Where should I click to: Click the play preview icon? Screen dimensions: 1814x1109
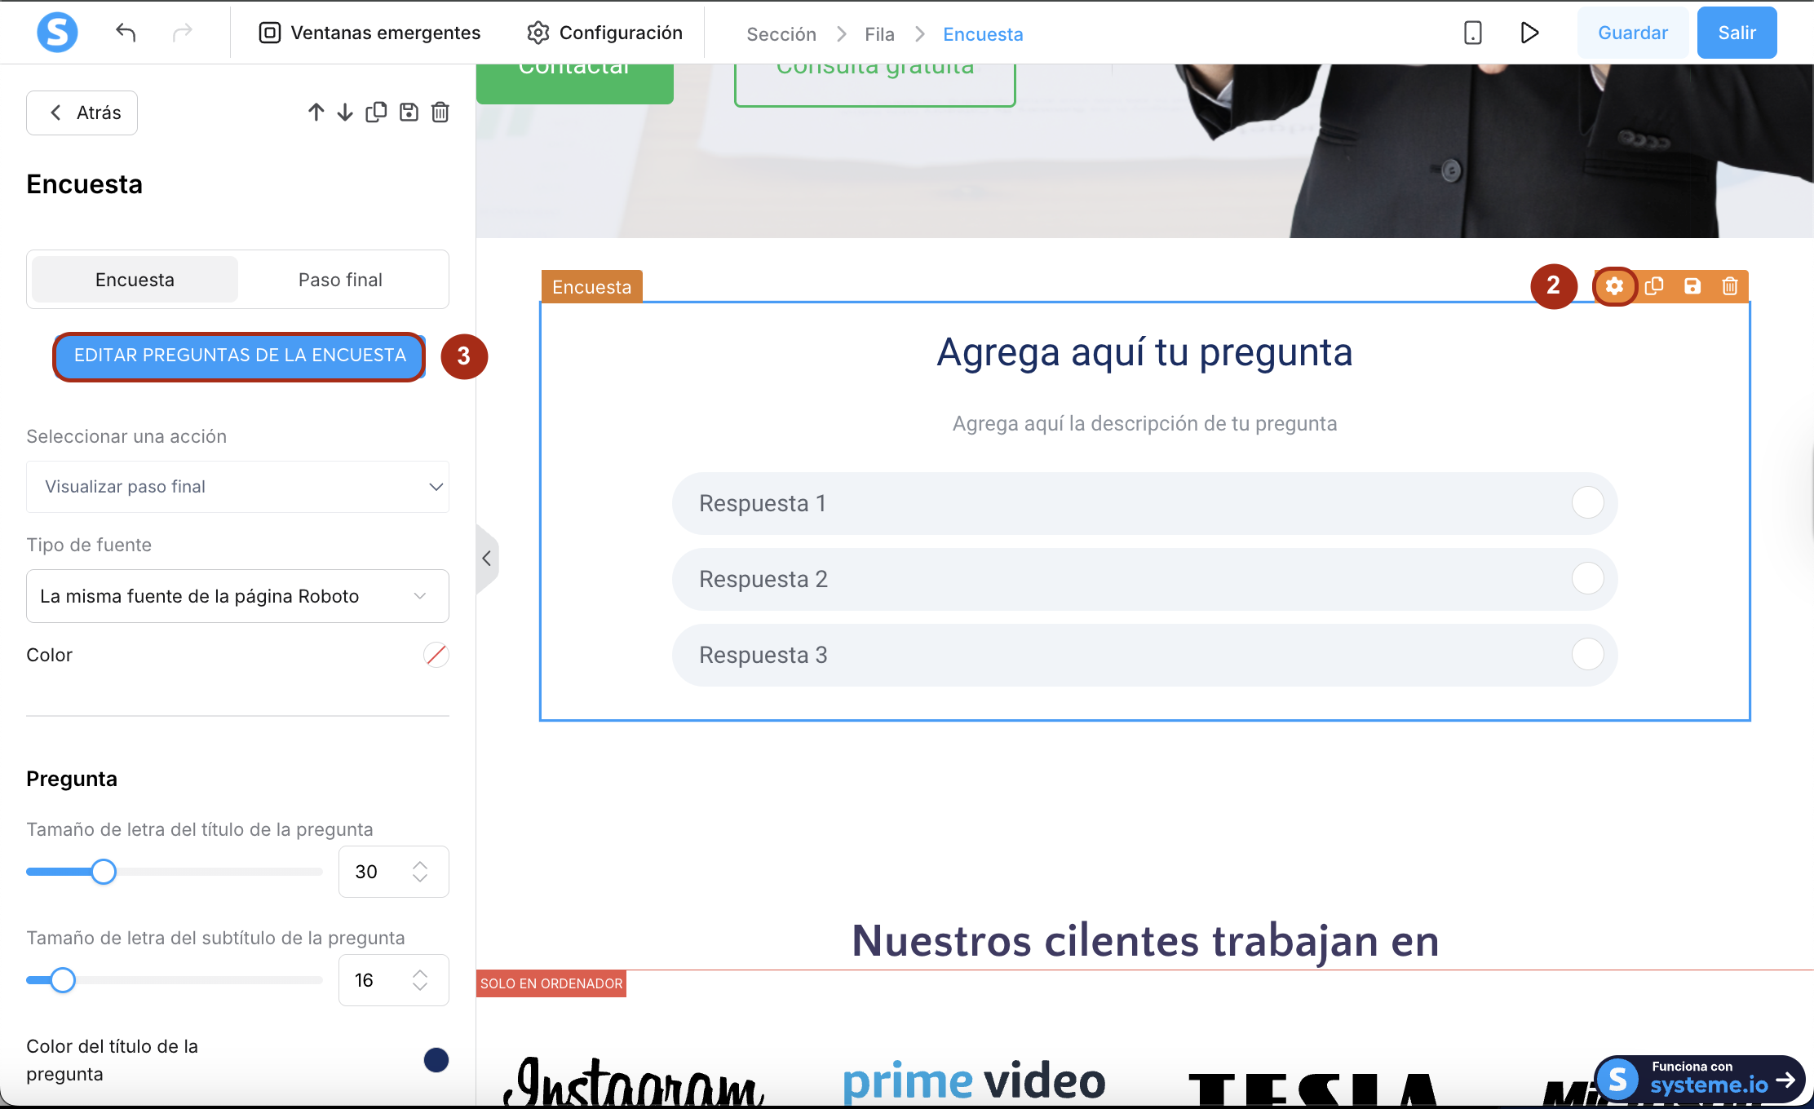click(x=1529, y=33)
